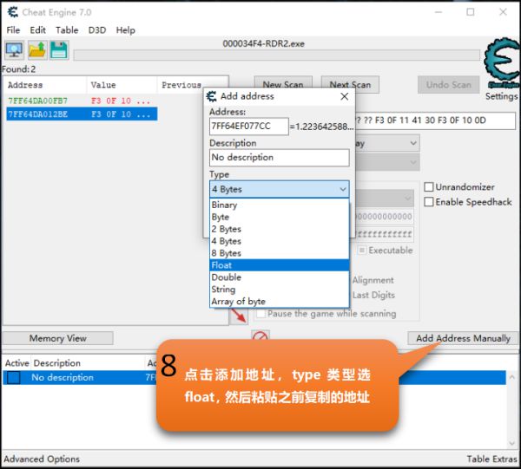Open the File menu
This screenshot has height=469, width=521.
pyautogui.click(x=13, y=29)
